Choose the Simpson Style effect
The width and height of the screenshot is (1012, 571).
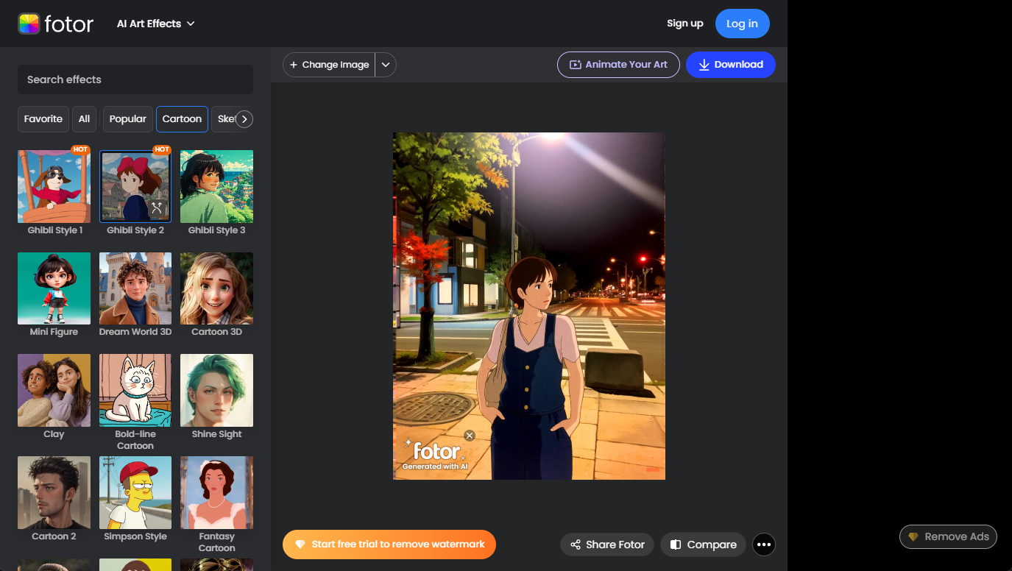click(x=135, y=492)
